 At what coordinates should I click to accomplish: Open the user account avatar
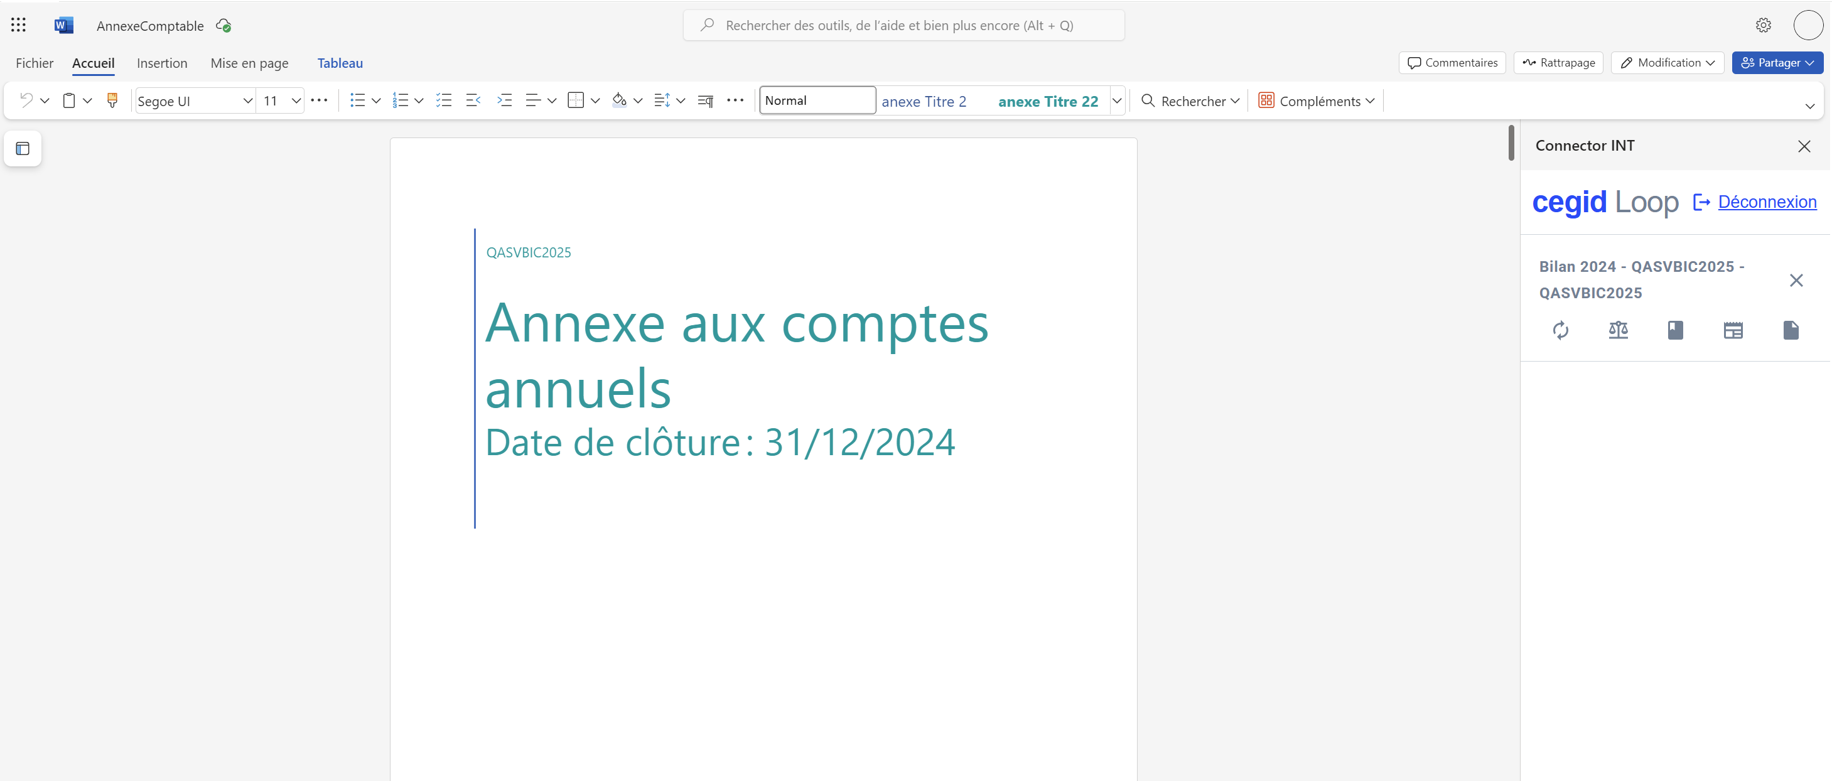(1808, 26)
